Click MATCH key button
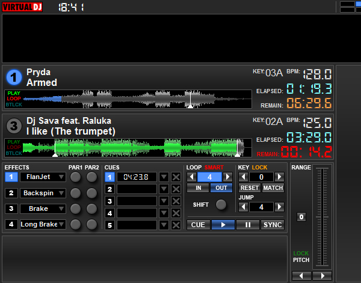The width and height of the screenshot is (361, 283). coord(273,188)
